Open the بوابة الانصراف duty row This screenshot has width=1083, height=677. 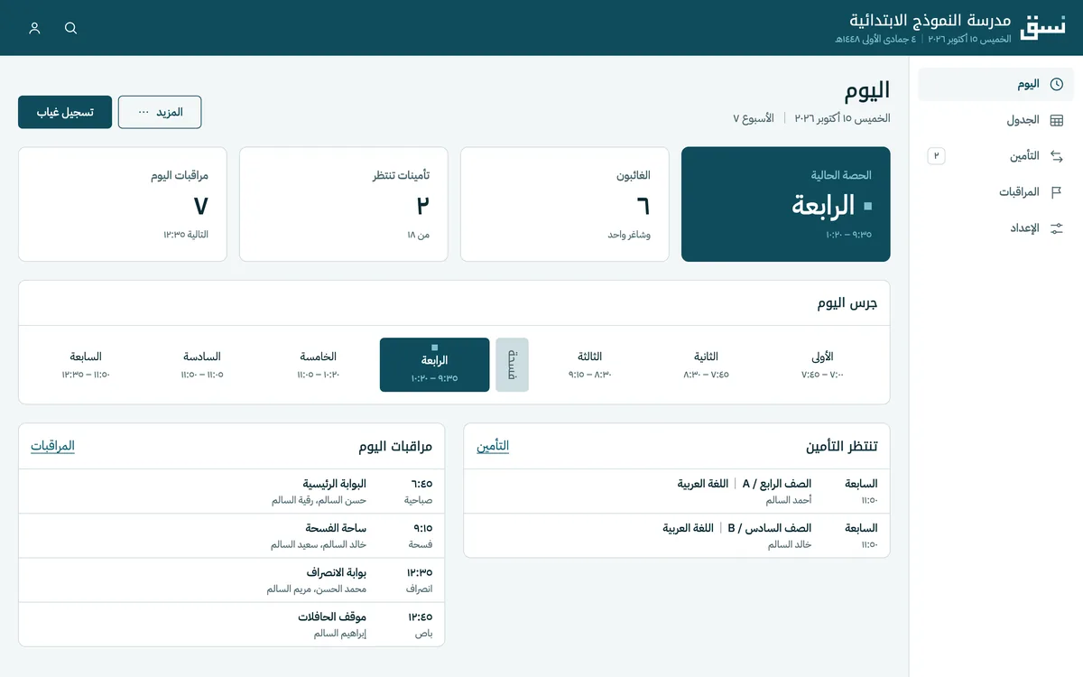(x=231, y=580)
